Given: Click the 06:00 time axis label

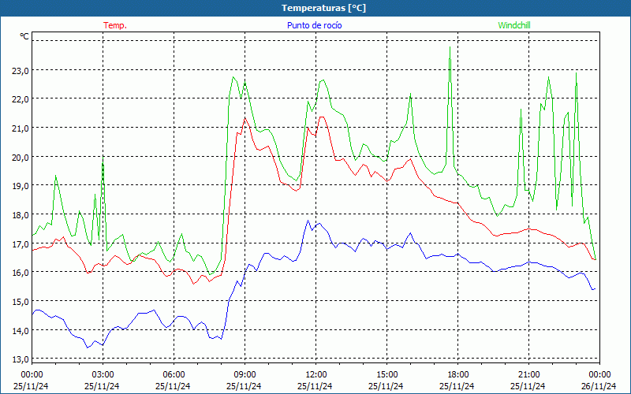Looking at the screenshot, I should tap(174, 375).
